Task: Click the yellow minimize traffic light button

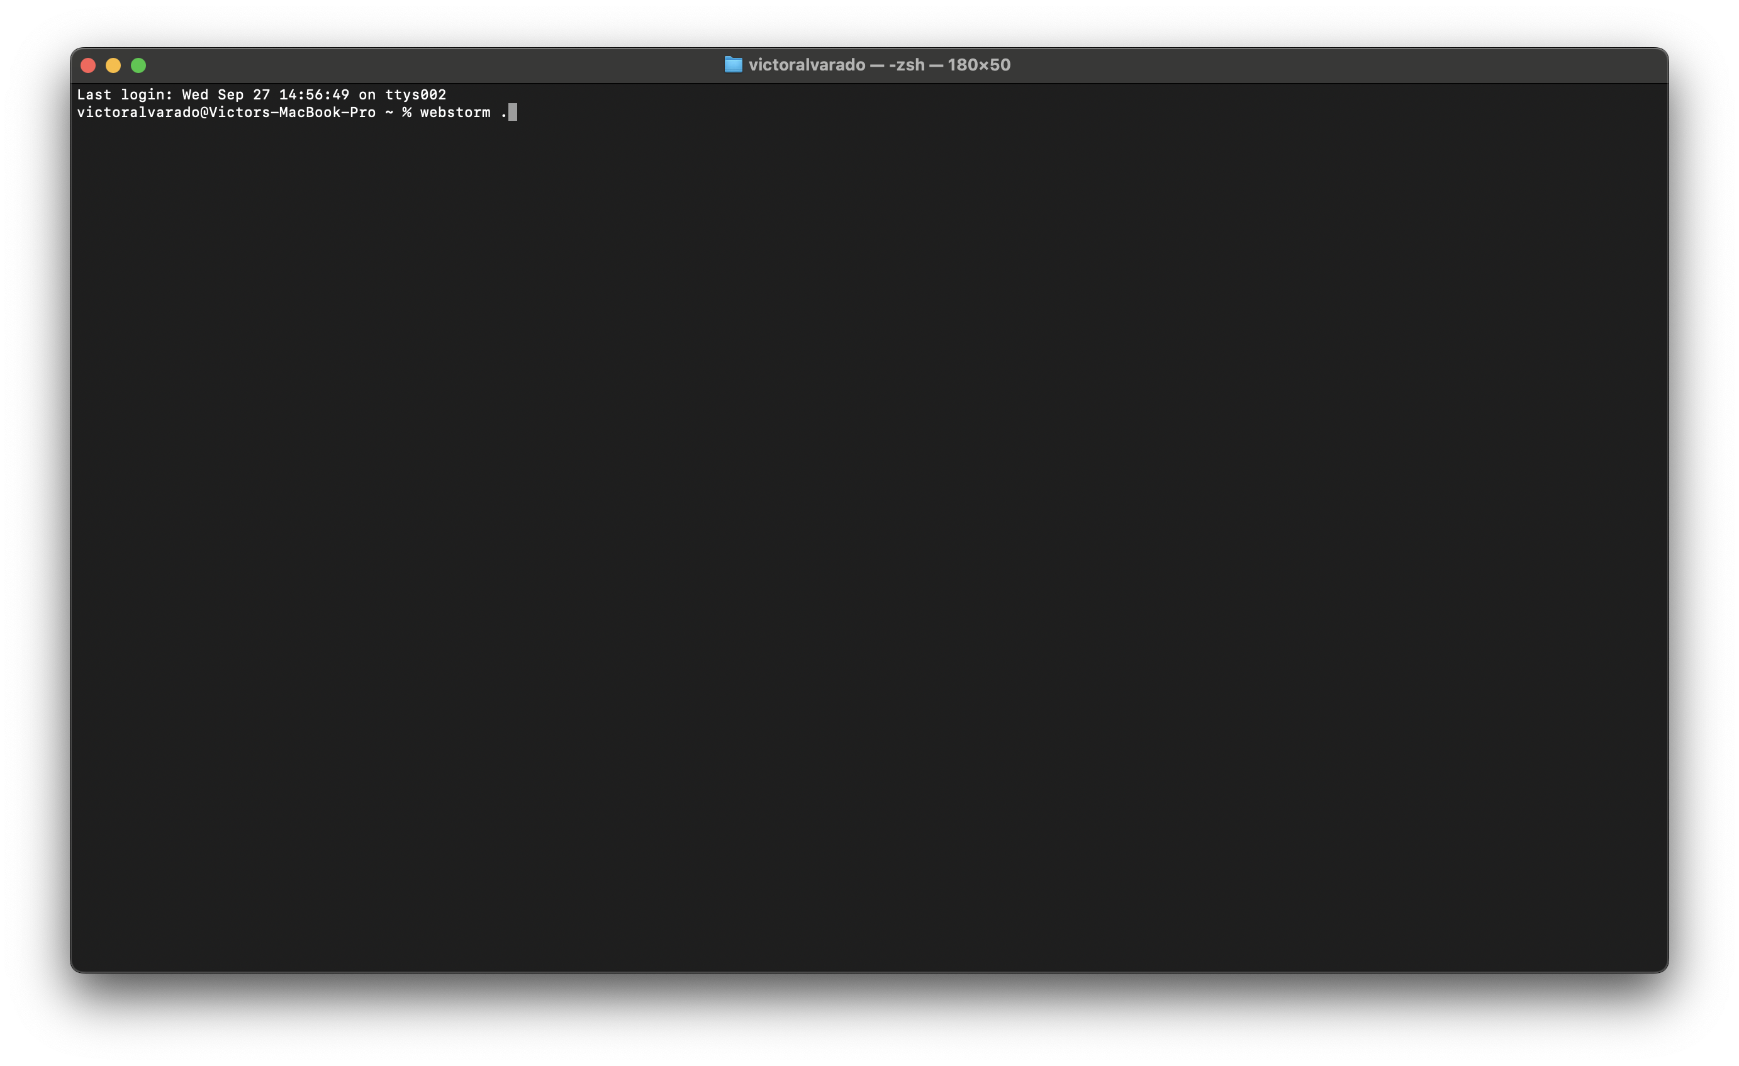Action: point(114,65)
